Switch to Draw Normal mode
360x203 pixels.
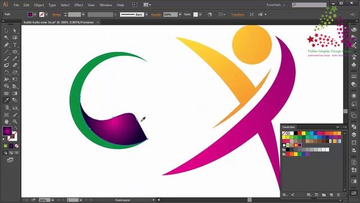click(x=6, y=153)
